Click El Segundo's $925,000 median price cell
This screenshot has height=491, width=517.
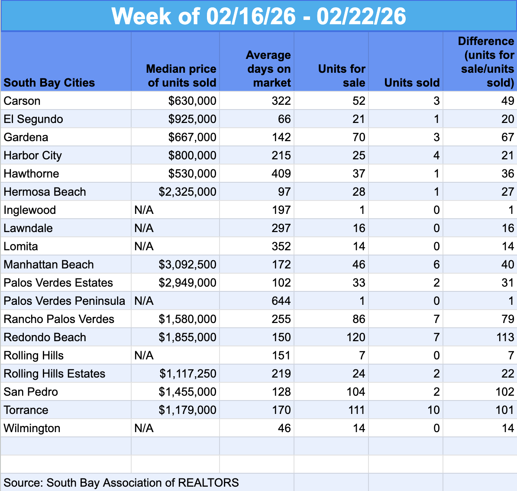click(192, 119)
